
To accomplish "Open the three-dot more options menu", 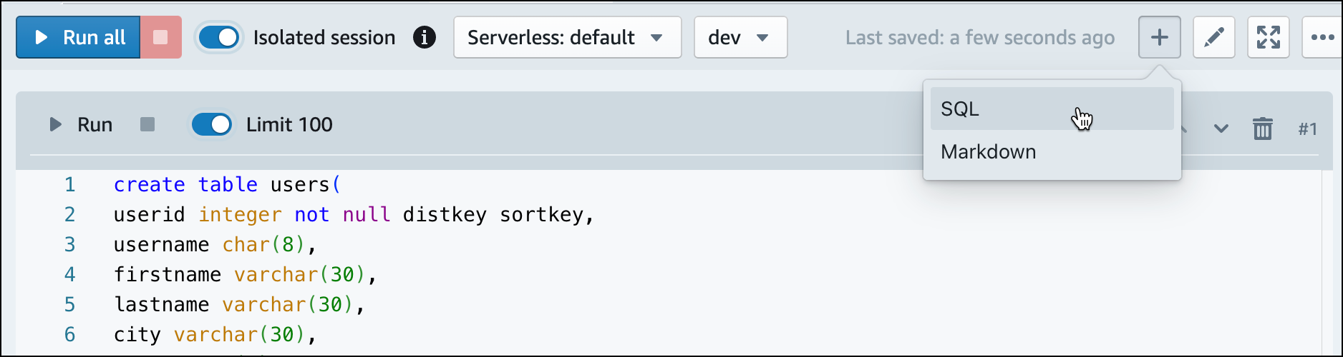I will 1322,37.
